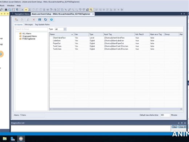
Task: Click the Clear button in Diagnostics List
Action: [174, 127]
